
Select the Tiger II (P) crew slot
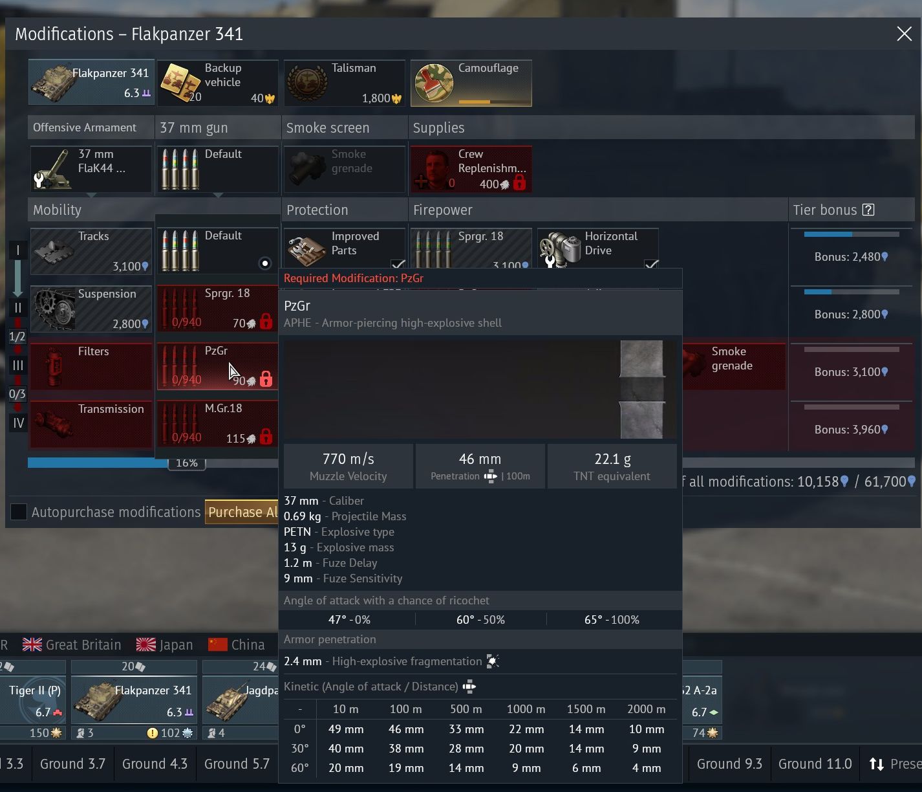[32, 700]
